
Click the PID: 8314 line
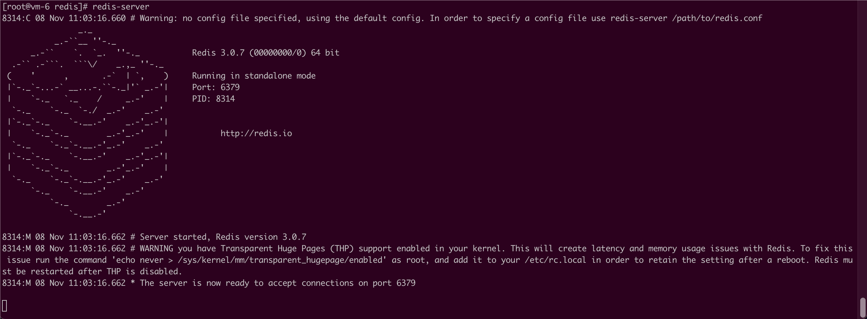(x=214, y=99)
